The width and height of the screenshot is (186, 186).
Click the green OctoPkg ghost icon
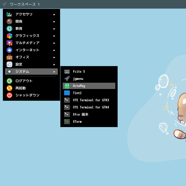[x=67, y=86]
